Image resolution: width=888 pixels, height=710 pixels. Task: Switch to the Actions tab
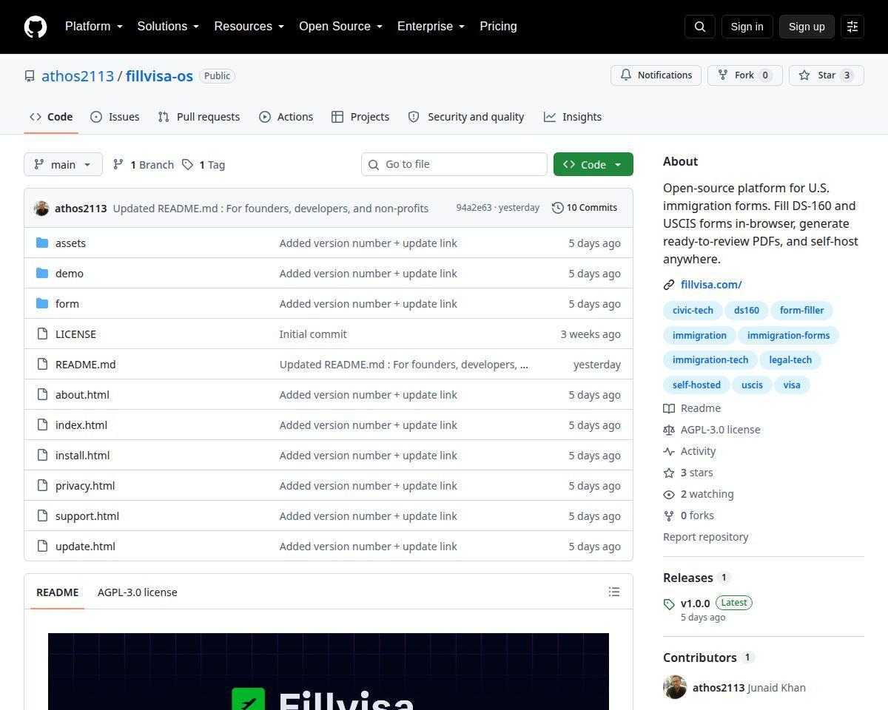click(x=286, y=117)
